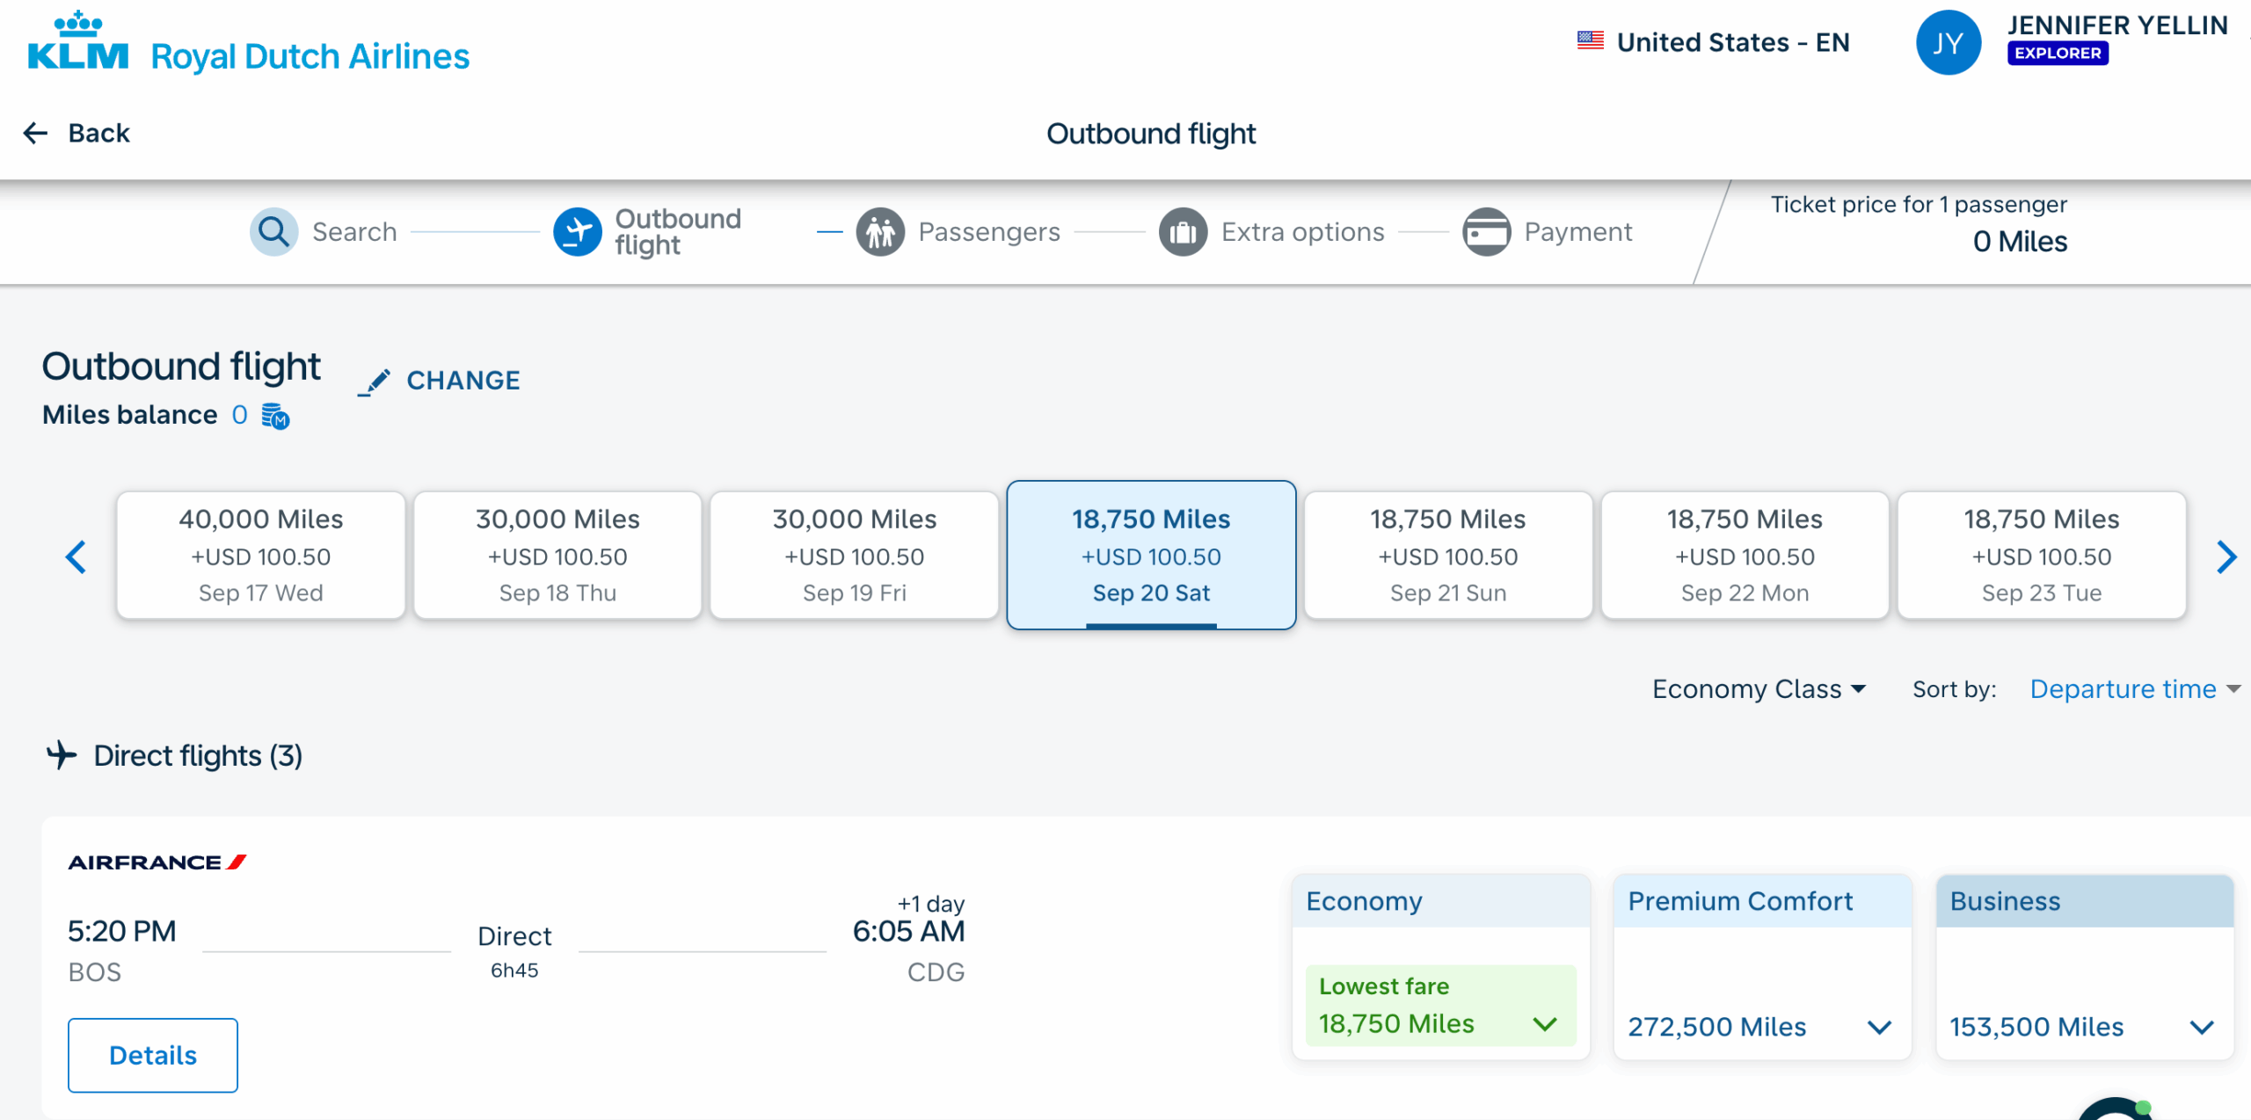Click the Back arrow icon

coord(35,132)
